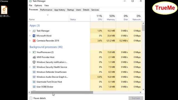Sort by the CPU column header

(x=97, y=17)
